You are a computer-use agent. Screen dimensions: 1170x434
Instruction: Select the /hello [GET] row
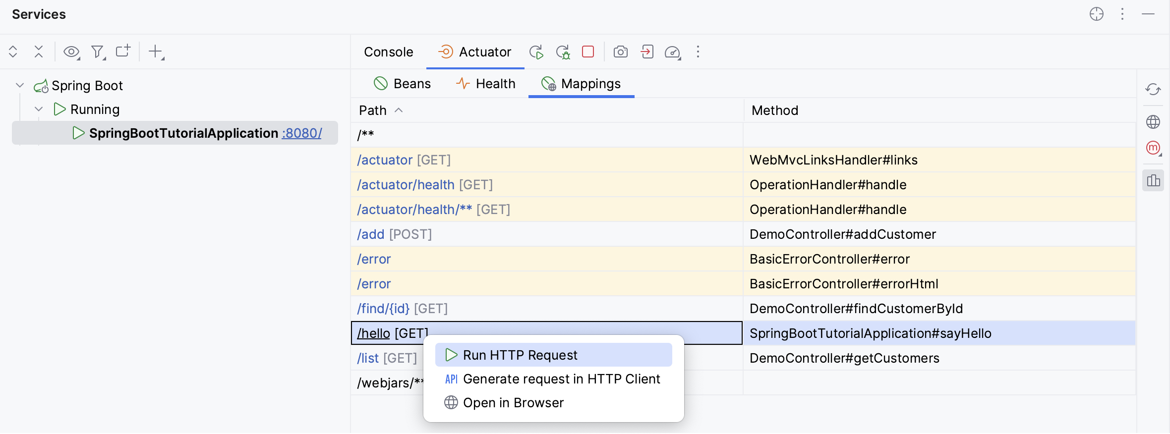546,333
